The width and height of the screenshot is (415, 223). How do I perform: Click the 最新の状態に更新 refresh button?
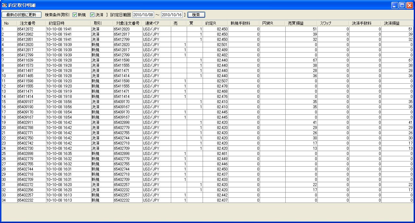click(x=21, y=15)
